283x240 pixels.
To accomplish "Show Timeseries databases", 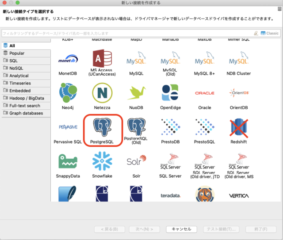I will coord(26,83).
